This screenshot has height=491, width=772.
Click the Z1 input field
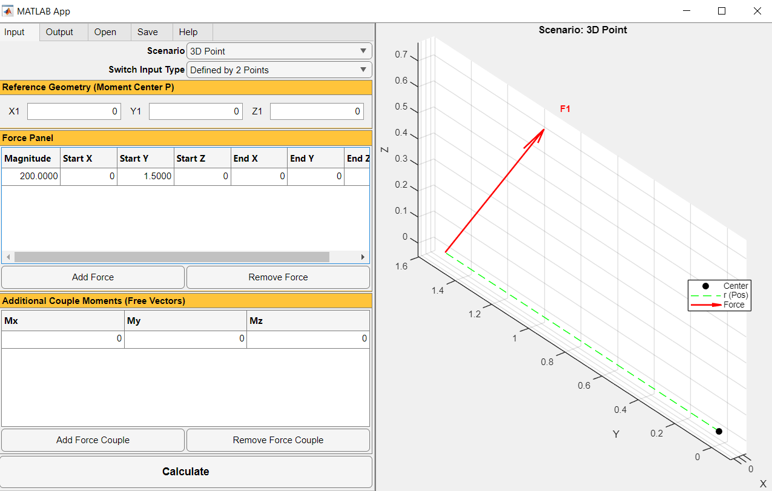coord(317,111)
